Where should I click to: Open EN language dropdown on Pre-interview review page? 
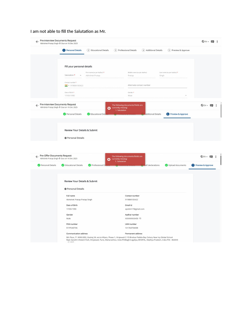click(204, 105)
